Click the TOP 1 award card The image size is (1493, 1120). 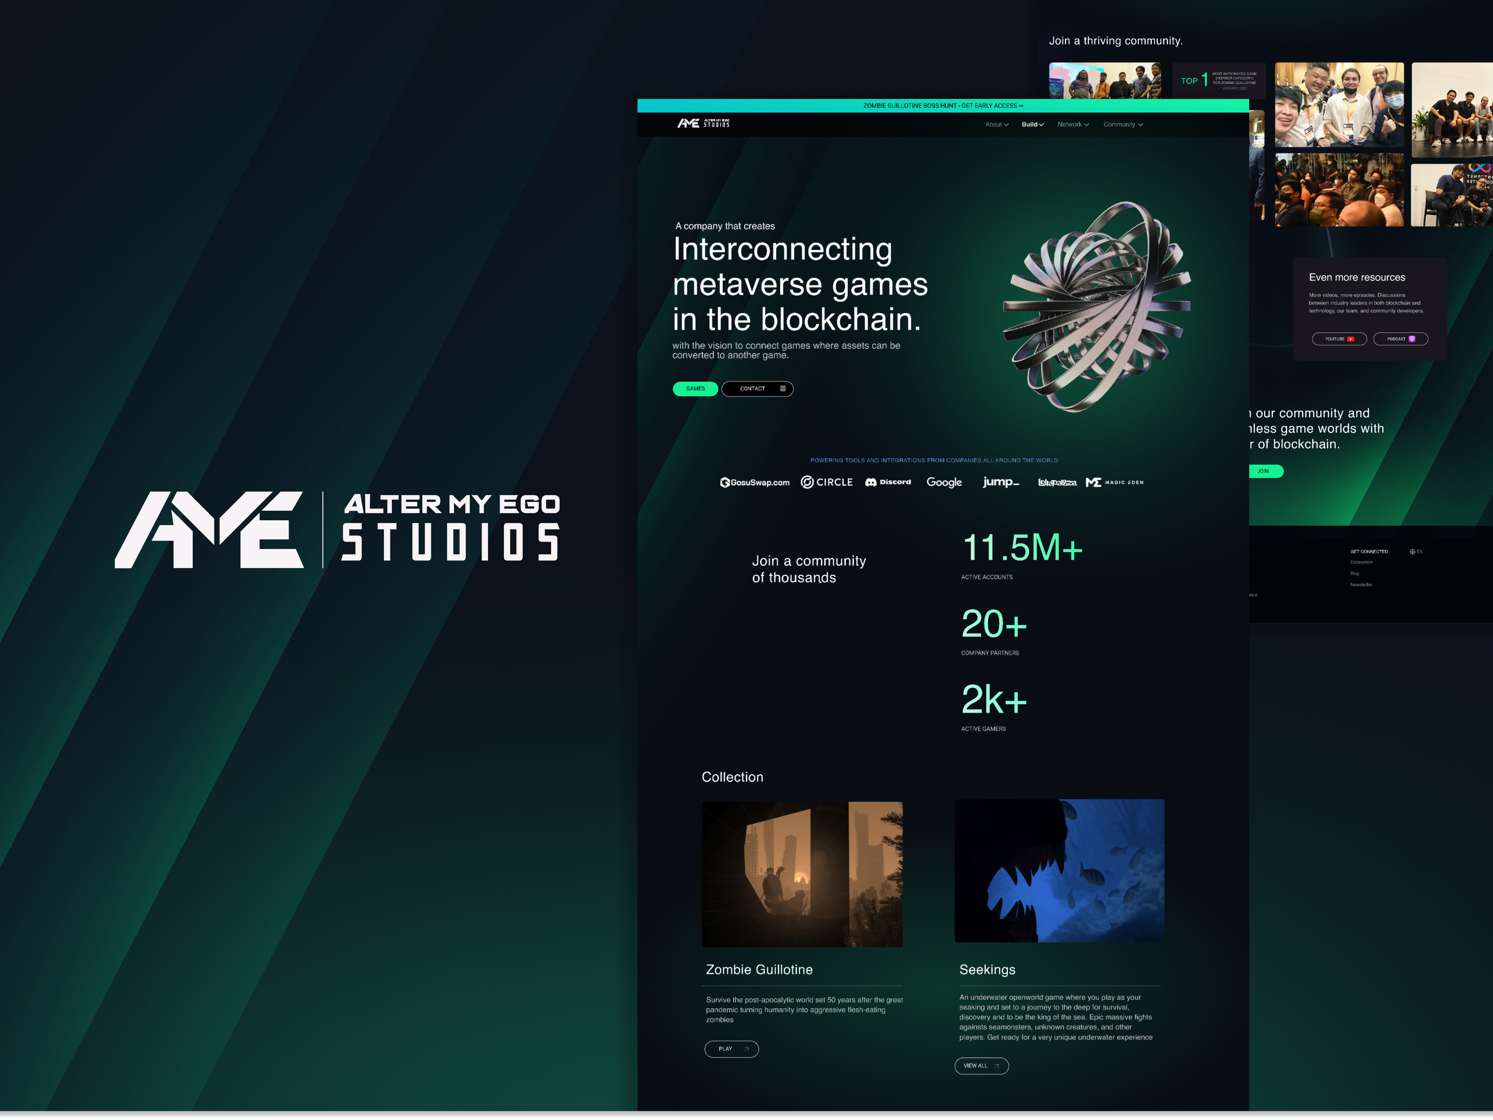point(1218,80)
